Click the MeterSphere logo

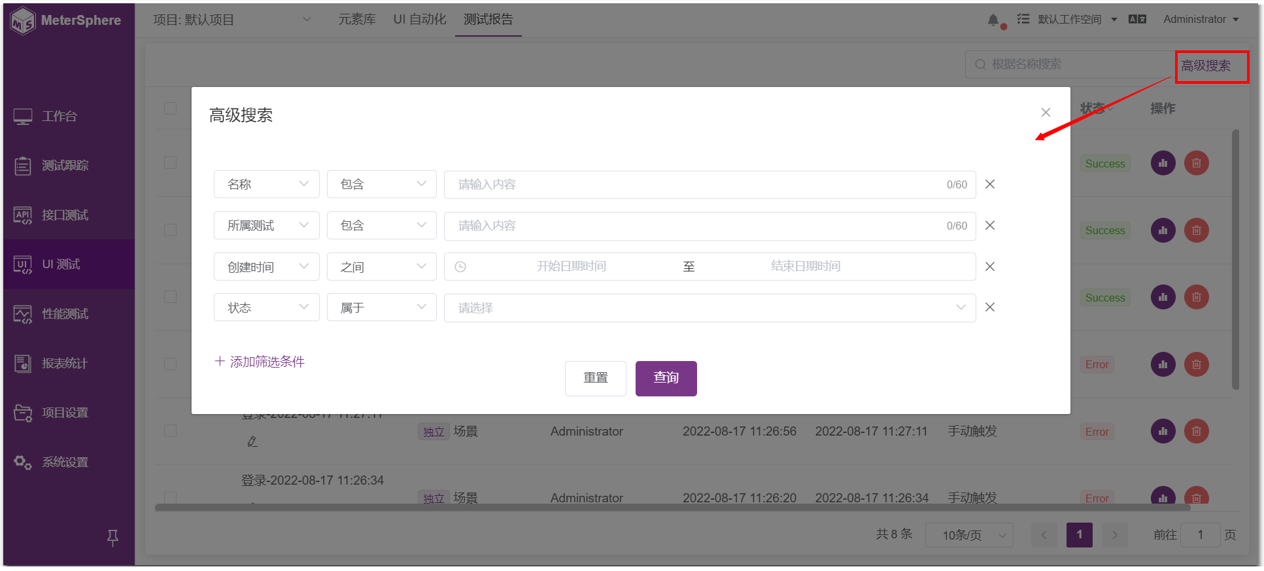pyautogui.click(x=66, y=20)
